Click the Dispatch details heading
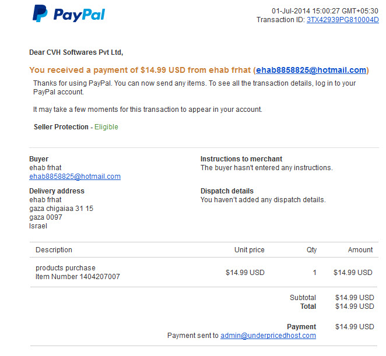 pyautogui.click(x=227, y=191)
